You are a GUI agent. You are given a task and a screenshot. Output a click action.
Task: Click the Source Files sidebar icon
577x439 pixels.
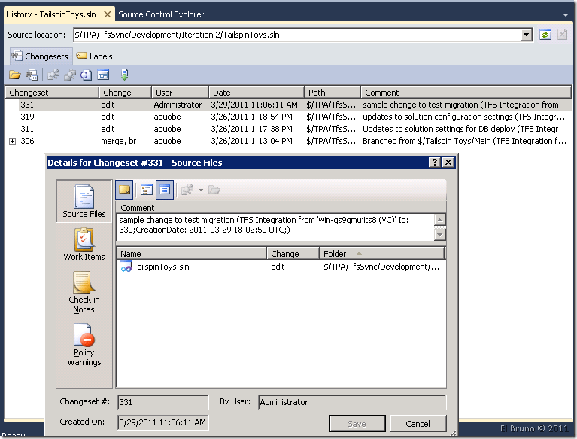coord(84,197)
